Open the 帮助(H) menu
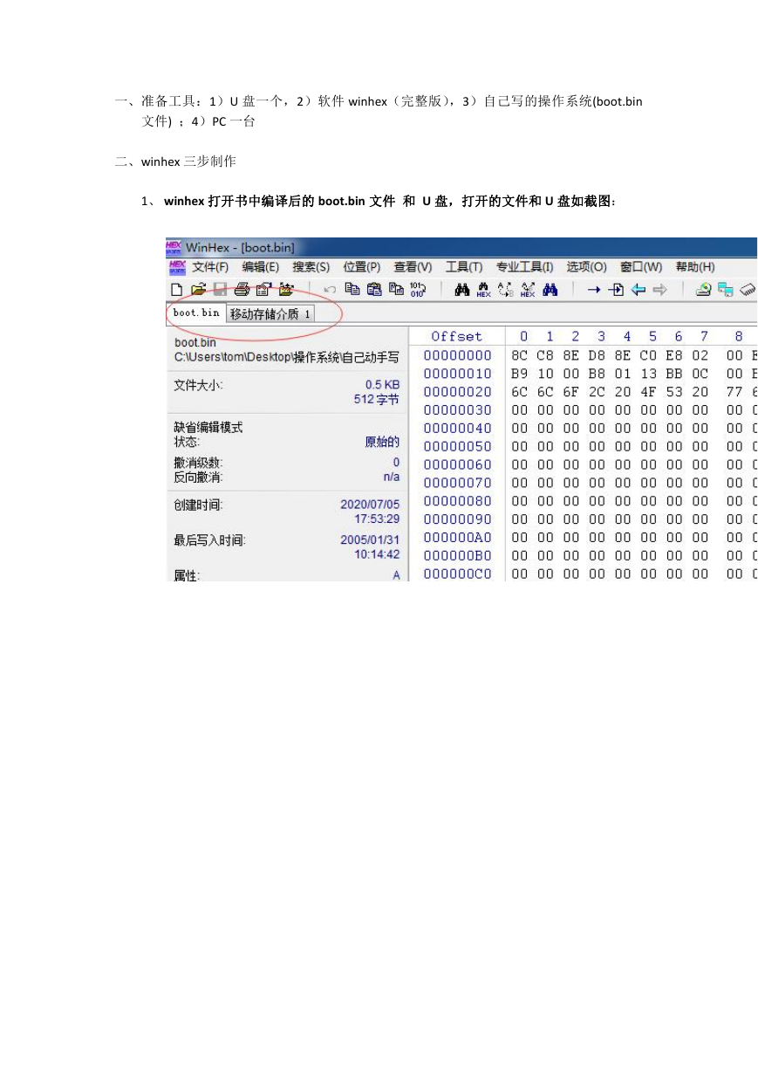Image resolution: width=758 pixels, height=1072 pixels. (x=695, y=267)
